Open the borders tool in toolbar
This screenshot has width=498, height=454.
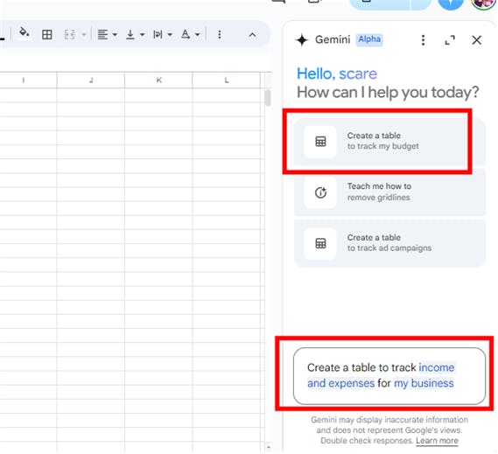[x=47, y=34]
